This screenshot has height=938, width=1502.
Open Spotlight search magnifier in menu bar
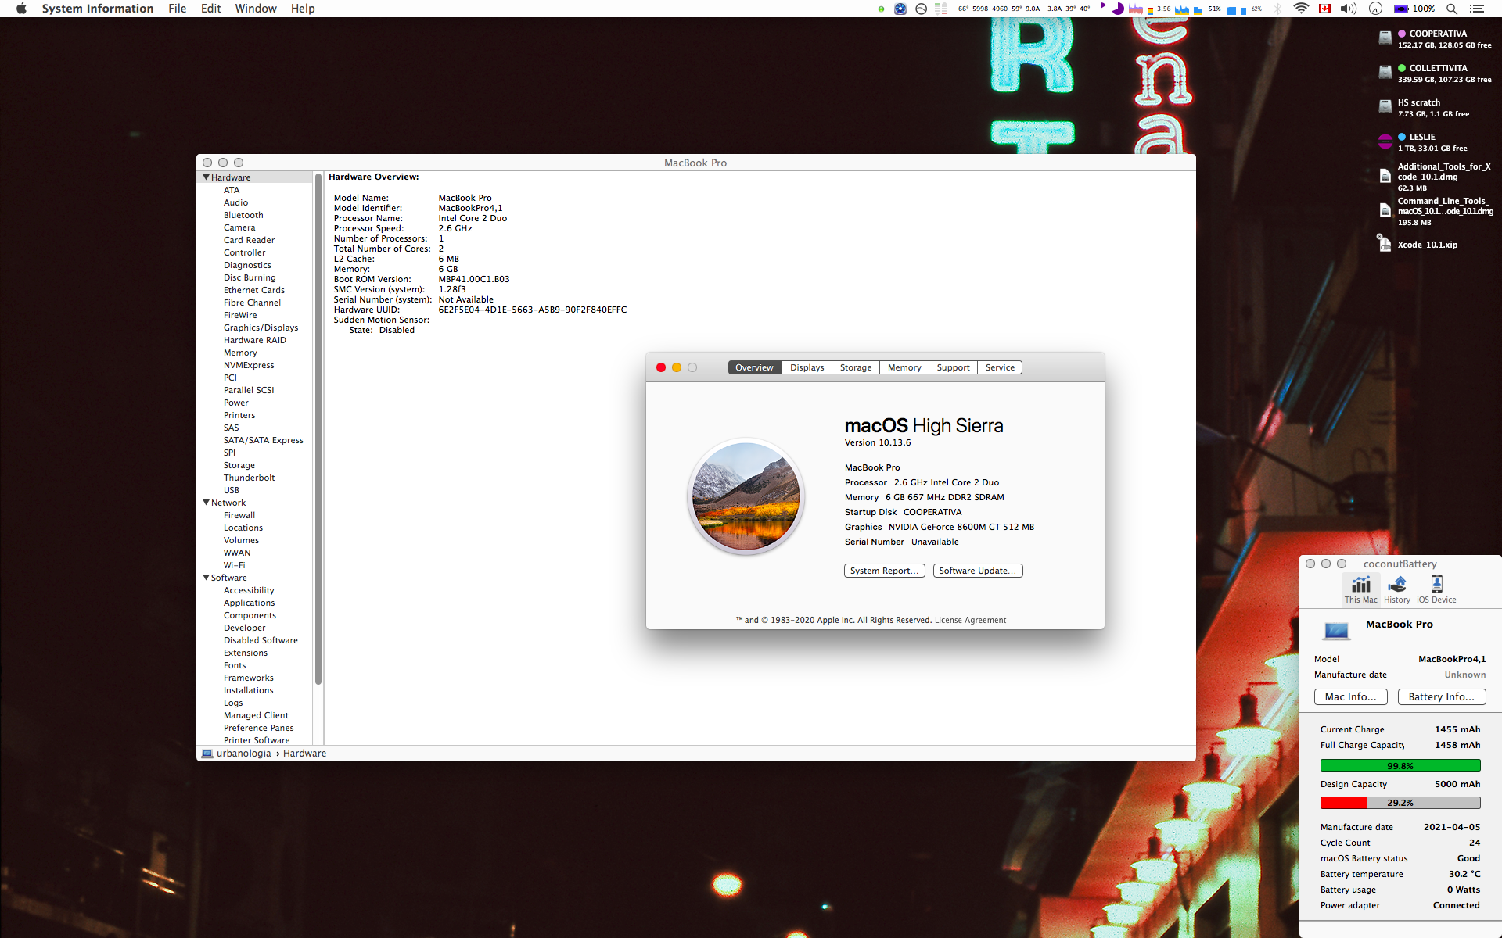pos(1451,9)
